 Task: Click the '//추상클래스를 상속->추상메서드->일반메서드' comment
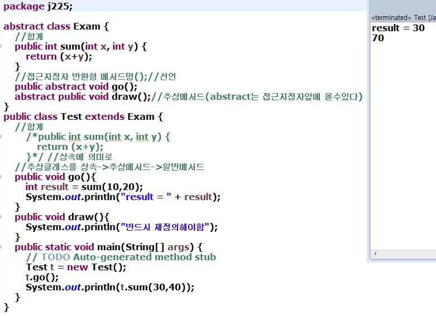pyautogui.click(x=109, y=167)
